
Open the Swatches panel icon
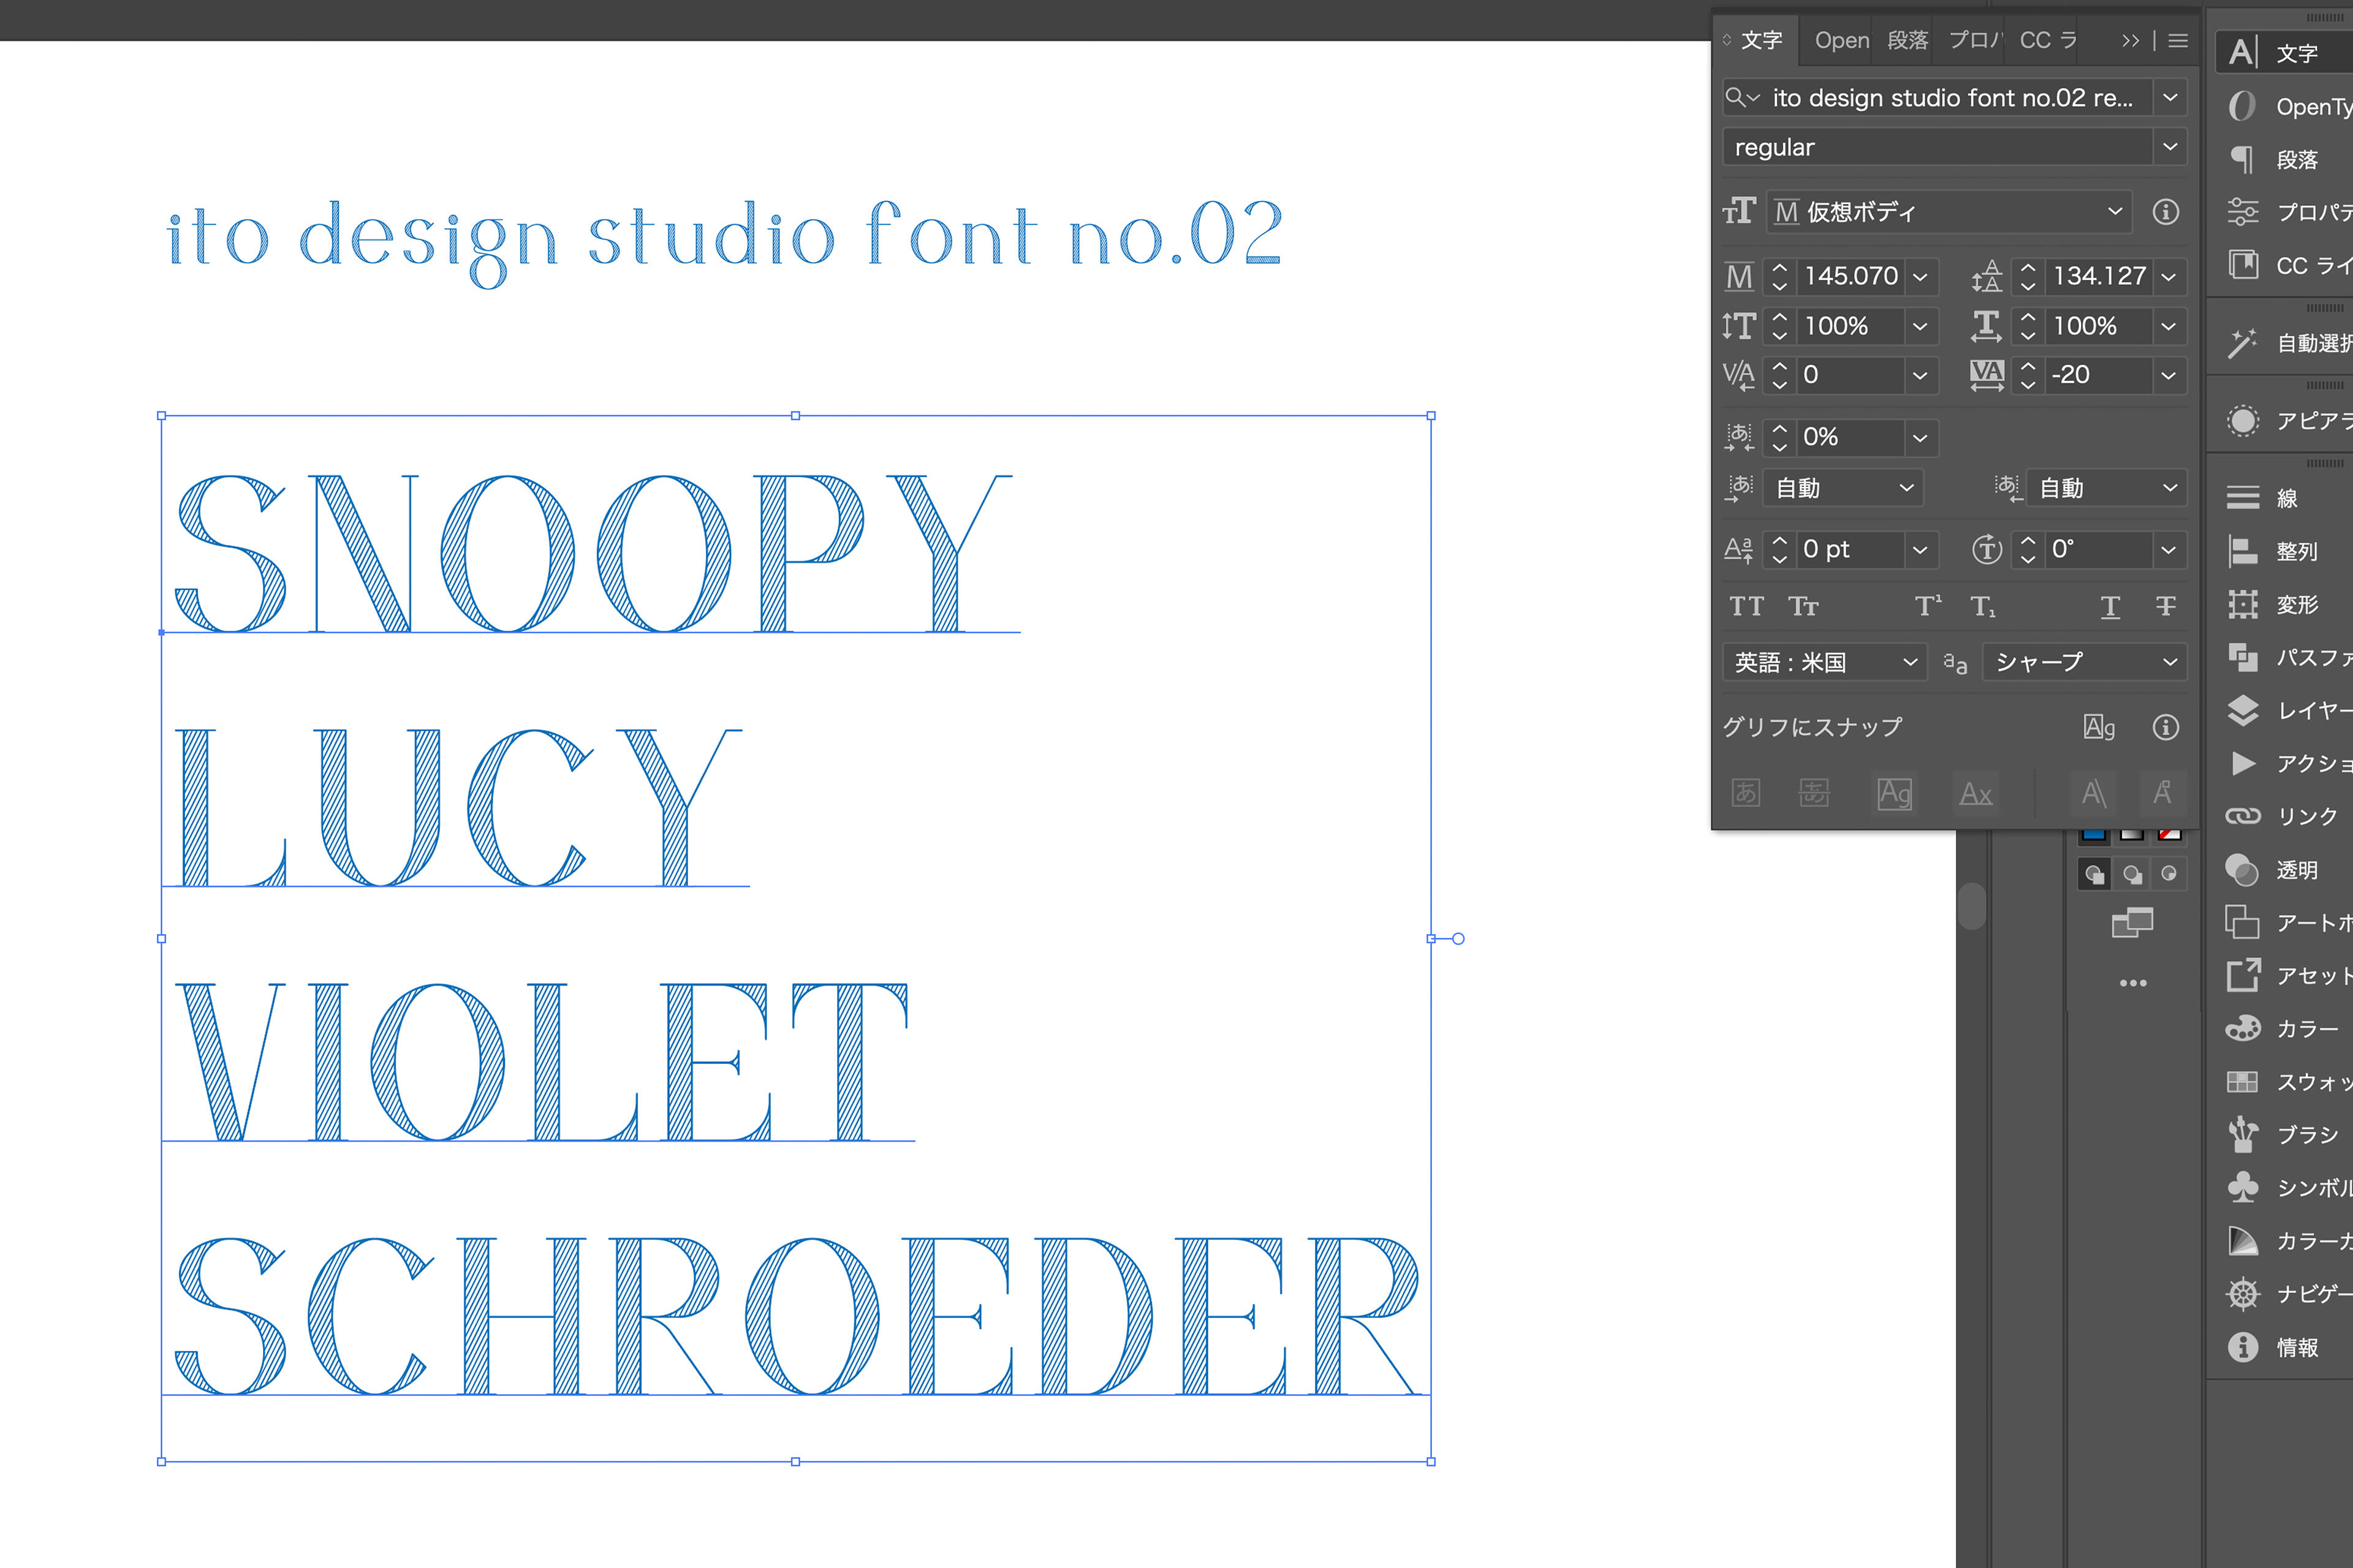tap(2243, 1081)
